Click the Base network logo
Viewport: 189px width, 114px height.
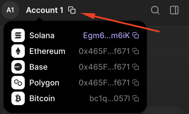click(x=18, y=67)
